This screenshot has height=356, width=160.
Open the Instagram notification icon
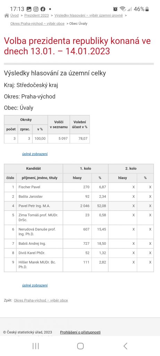36,9
